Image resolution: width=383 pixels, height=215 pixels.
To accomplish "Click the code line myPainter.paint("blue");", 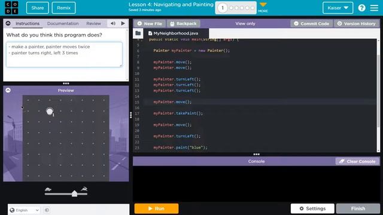I will point(180,148).
